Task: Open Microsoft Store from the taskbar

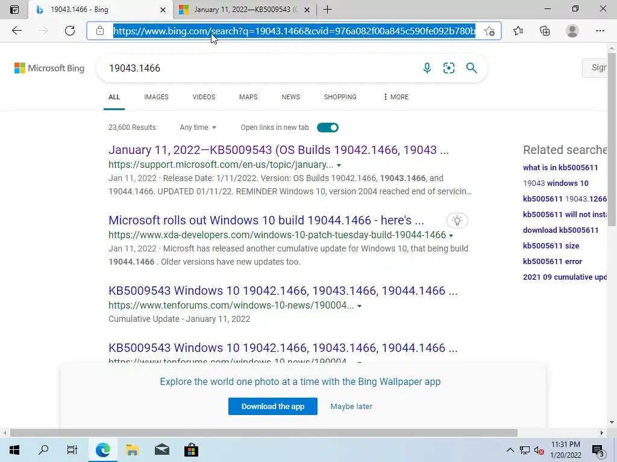Action: point(191,450)
